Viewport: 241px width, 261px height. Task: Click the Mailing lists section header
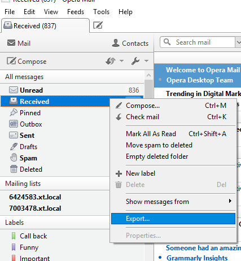coord(55,184)
